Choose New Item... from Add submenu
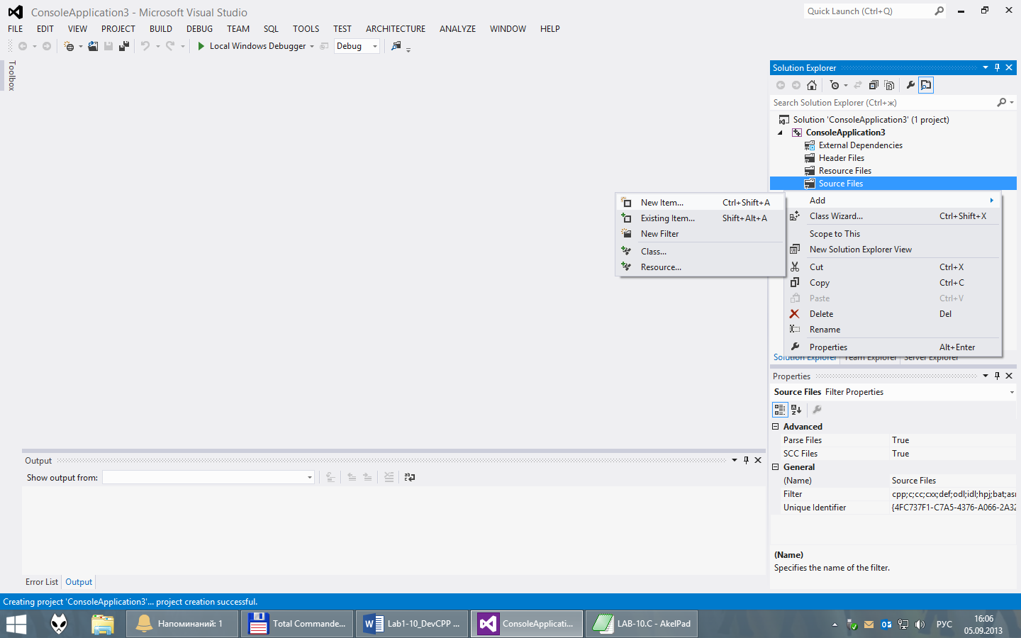This screenshot has width=1021, height=638. (701, 203)
